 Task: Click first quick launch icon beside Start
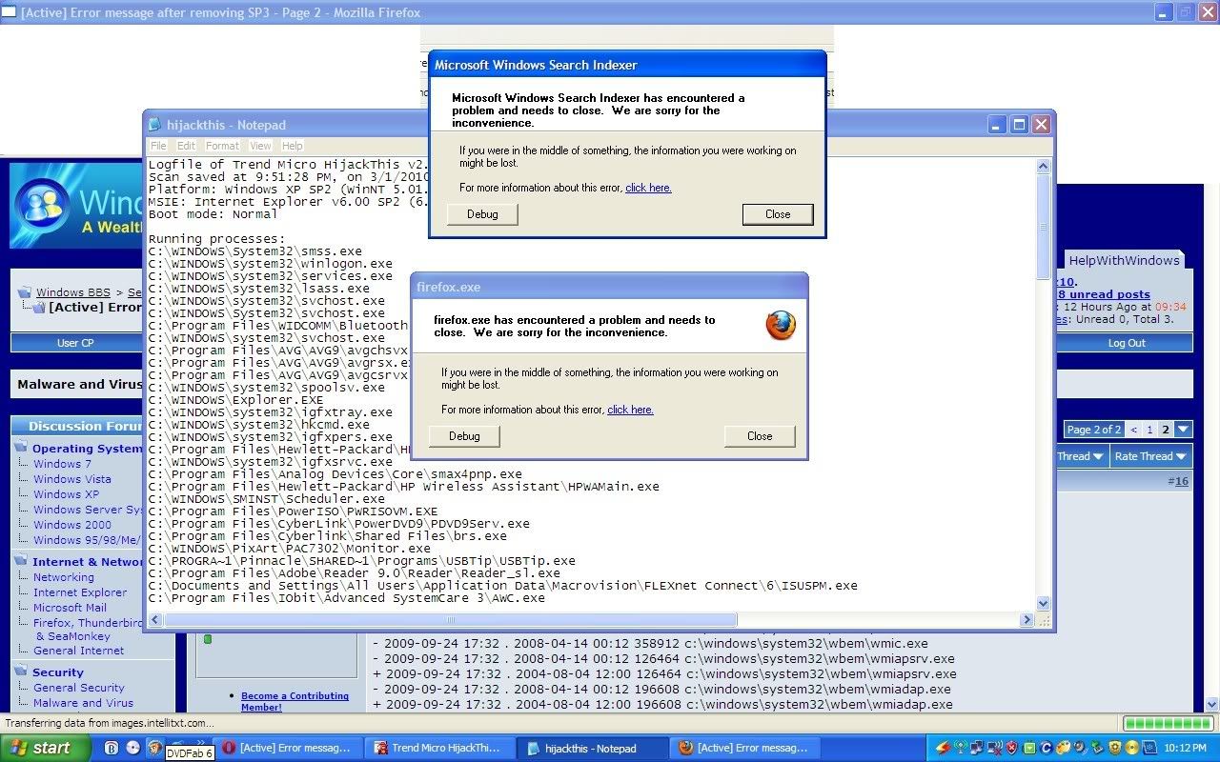112,748
